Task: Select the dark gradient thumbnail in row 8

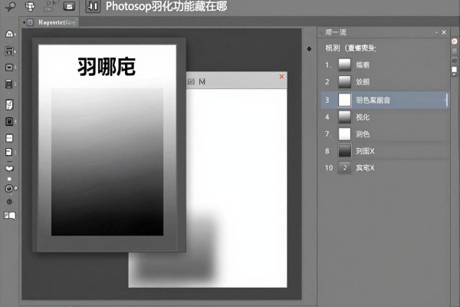Action: [344, 151]
